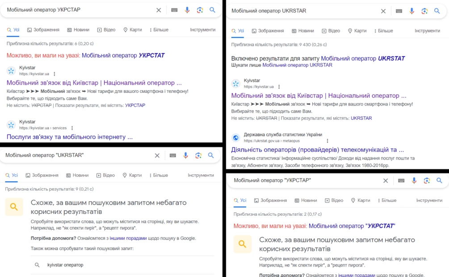Open Новини tab in quoted "УКРСТАР" pane
The image size is (449, 277).
pyautogui.click(x=306, y=201)
